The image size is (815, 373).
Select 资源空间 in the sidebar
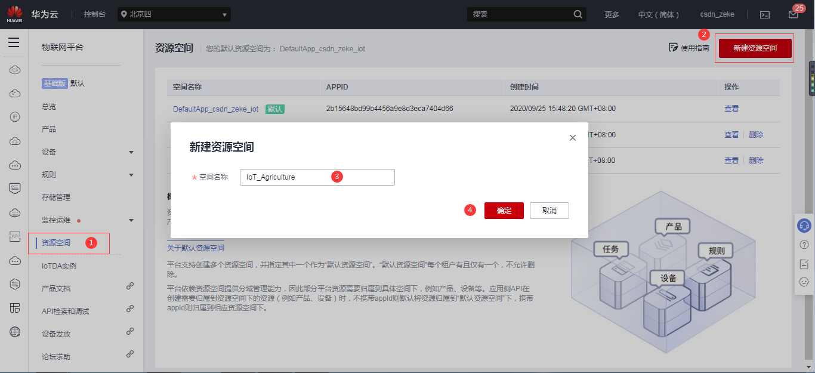[x=56, y=243]
